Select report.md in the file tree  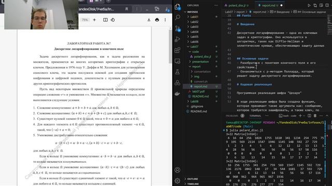(201, 86)
